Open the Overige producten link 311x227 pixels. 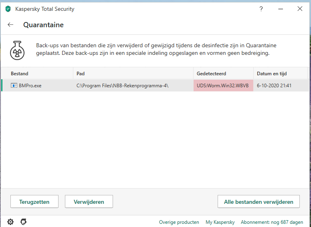pos(179,222)
